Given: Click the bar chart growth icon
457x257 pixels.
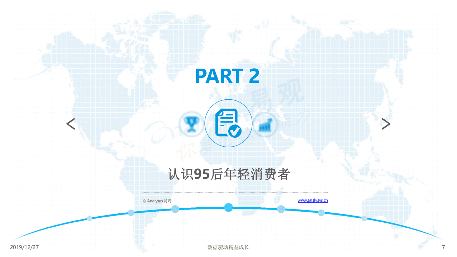Looking at the screenshot, I should 265,124.
